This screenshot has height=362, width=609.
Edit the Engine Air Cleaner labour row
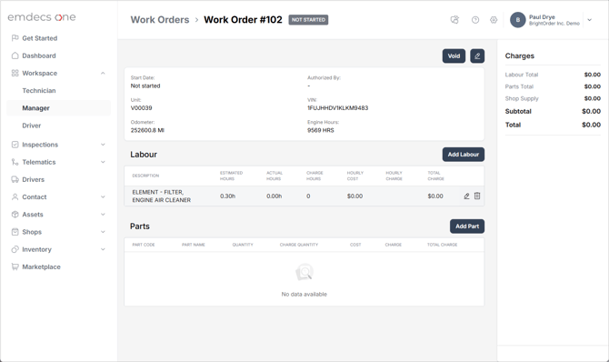(x=466, y=196)
